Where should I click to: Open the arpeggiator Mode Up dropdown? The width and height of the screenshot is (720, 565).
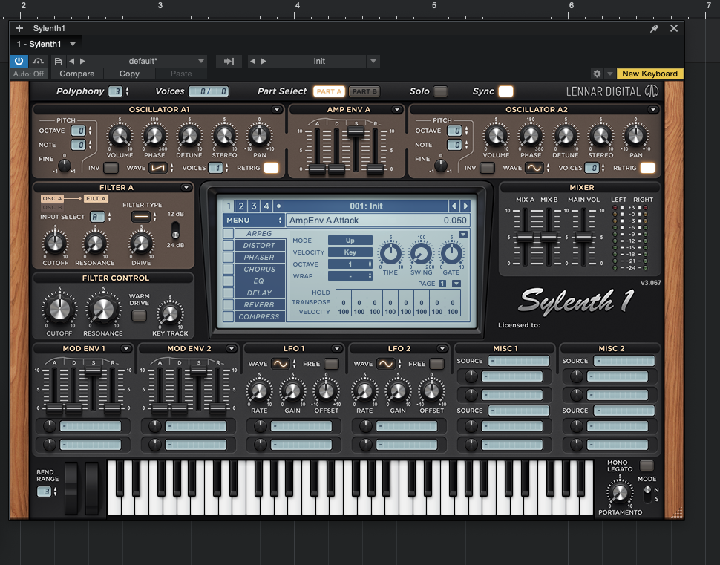(x=350, y=241)
